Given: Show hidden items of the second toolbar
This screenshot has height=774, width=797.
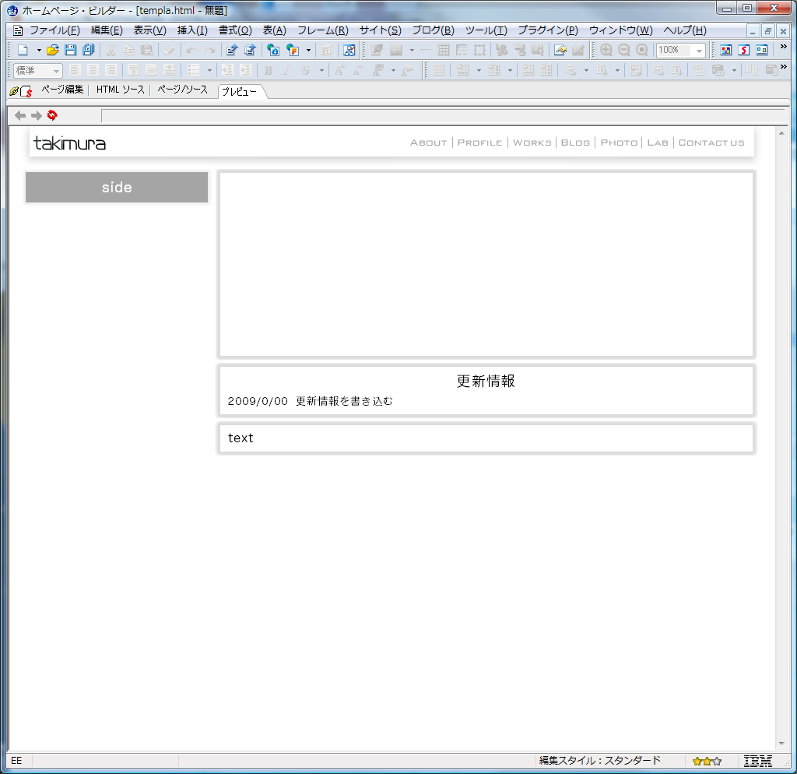Looking at the screenshot, I should pos(783,67).
